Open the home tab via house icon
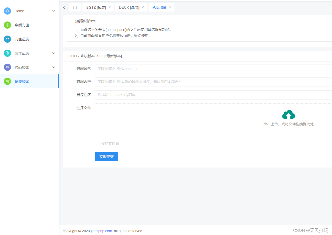Screen dimensions: 332x235 coord(75,7)
